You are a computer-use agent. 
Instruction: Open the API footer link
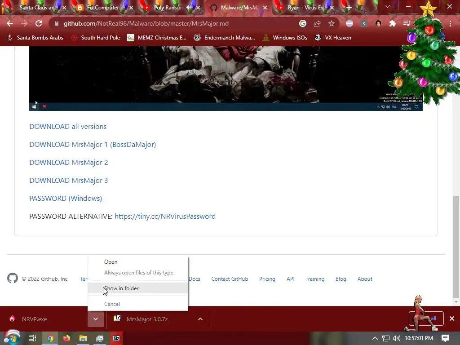click(291, 279)
